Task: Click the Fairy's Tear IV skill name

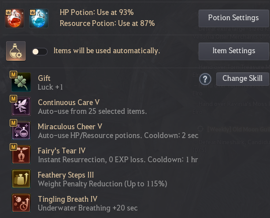Action: point(62,151)
